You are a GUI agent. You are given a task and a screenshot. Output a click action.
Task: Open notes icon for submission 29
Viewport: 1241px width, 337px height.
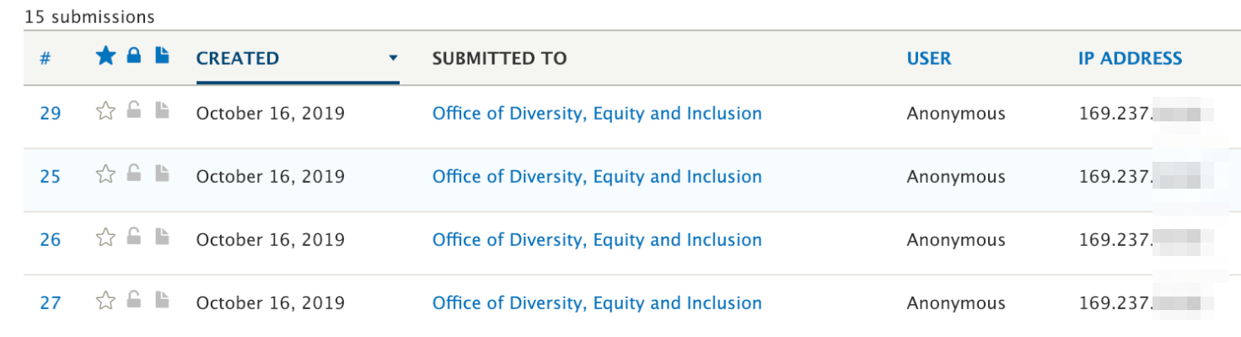(x=162, y=110)
